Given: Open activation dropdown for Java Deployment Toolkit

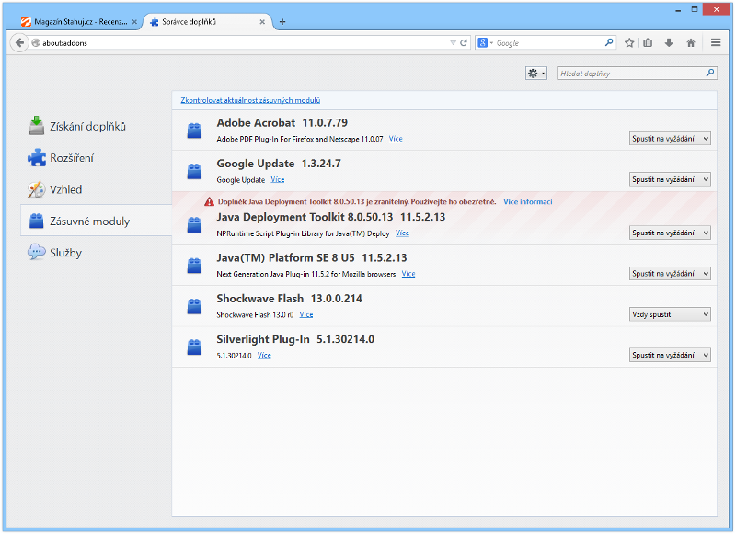Looking at the screenshot, I should click(x=670, y=233).
